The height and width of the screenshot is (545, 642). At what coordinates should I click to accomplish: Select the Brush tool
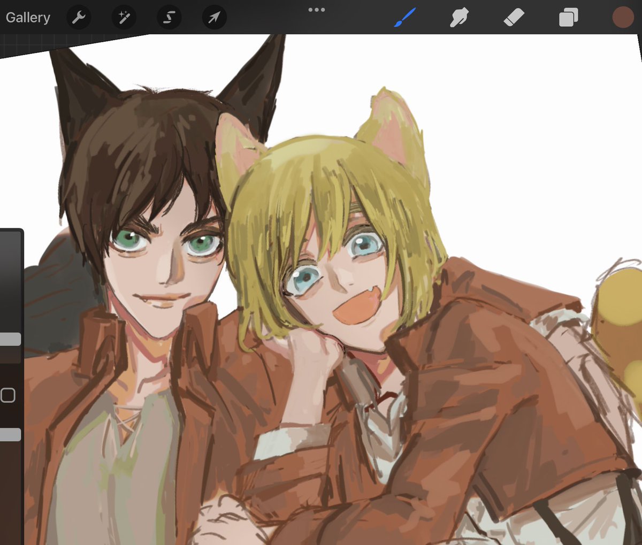(x=405, y=18)
